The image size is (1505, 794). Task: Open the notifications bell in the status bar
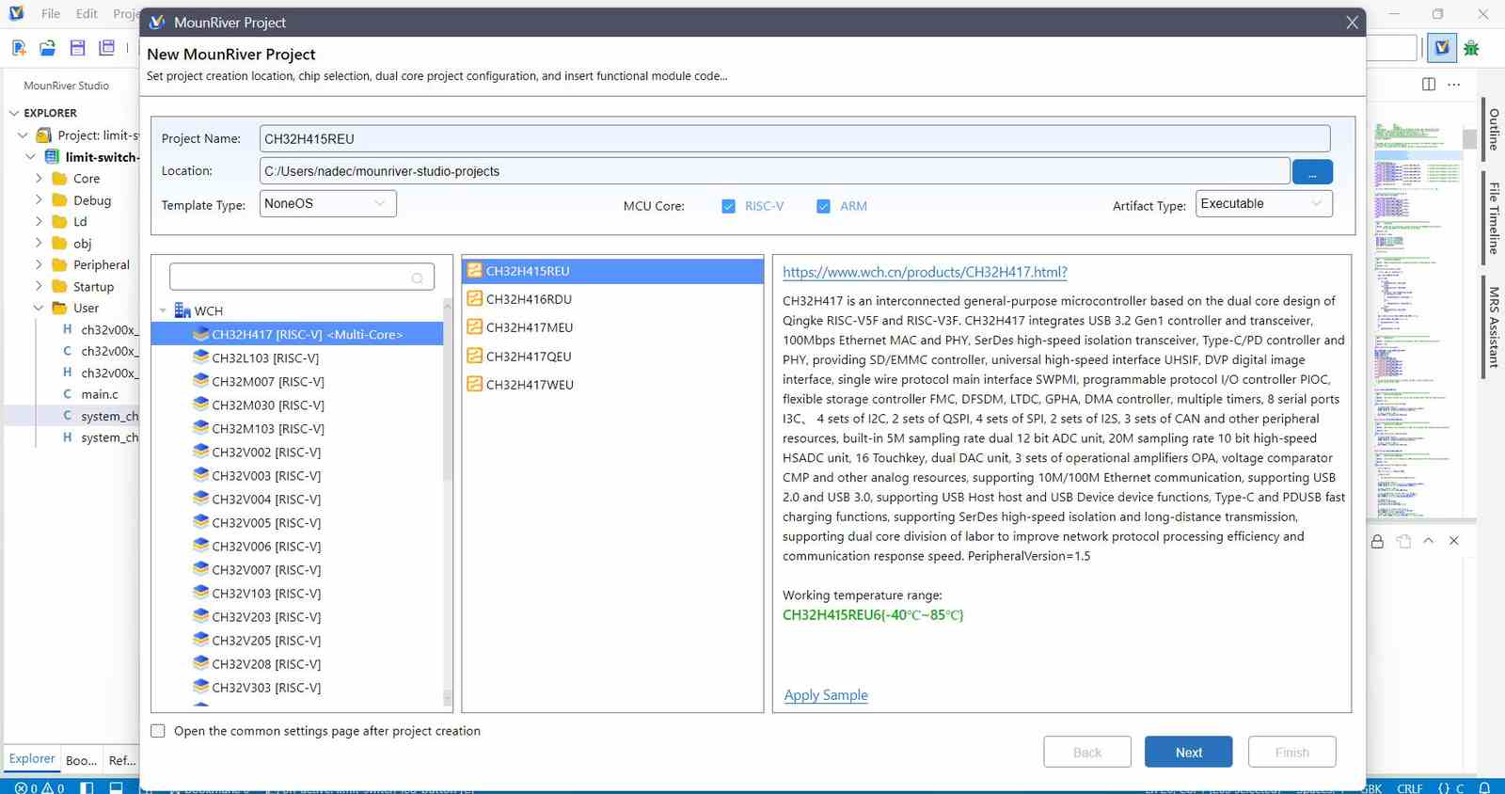(x=1484, y=787)
